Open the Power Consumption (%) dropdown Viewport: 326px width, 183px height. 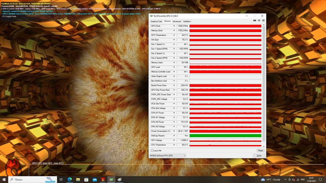[174, 131]
